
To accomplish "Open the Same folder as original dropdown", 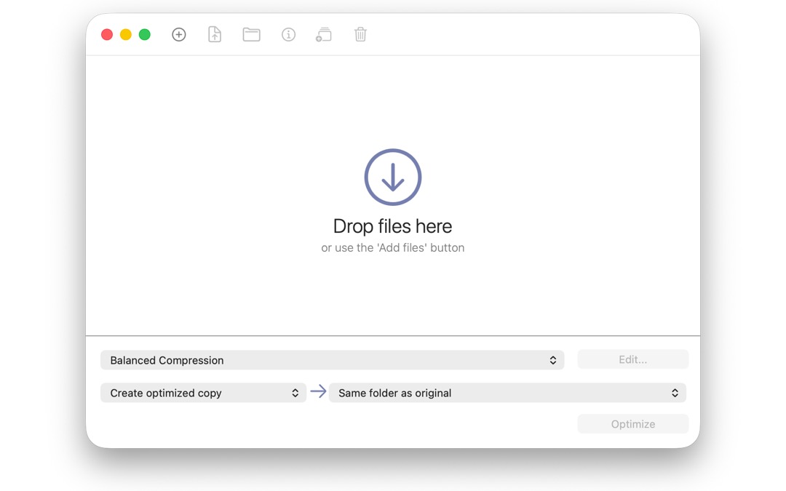I will coord(507,393).
